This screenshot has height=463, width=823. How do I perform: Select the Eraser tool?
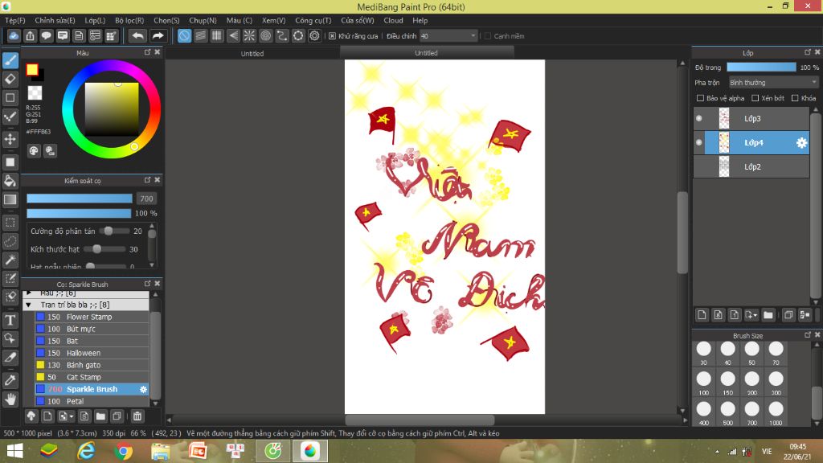(10, 80)
